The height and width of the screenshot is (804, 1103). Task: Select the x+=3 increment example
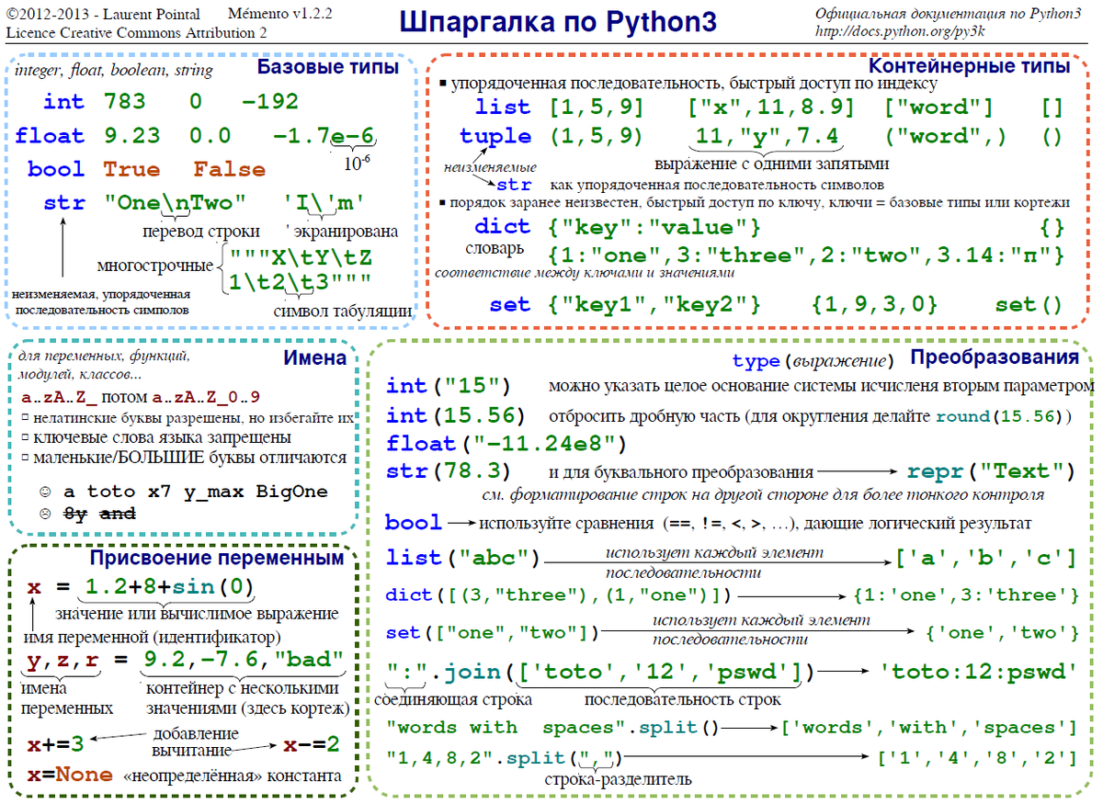[x=55, y=743]
